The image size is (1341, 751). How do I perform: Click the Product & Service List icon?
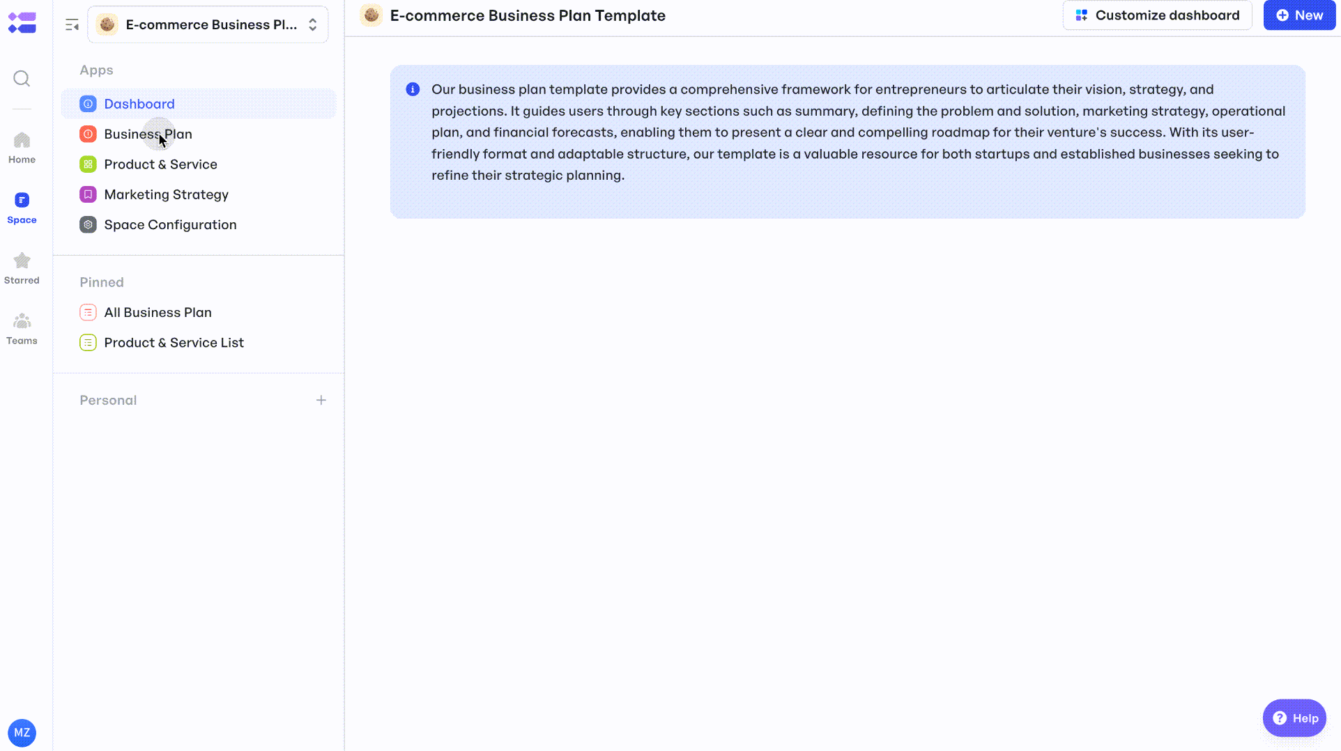[x=88, y=343]
